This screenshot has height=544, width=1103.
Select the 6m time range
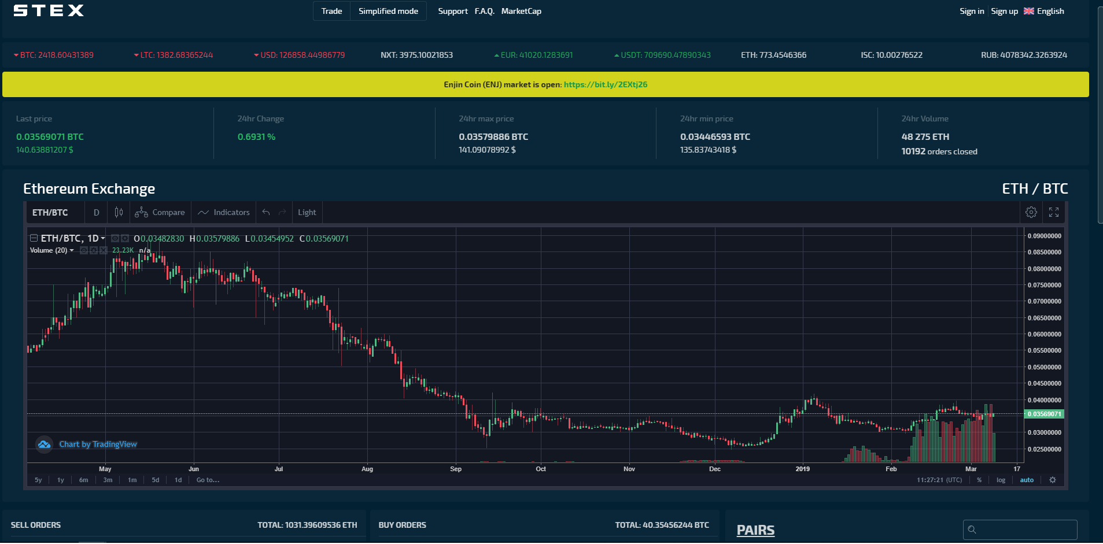click(84, 480)
